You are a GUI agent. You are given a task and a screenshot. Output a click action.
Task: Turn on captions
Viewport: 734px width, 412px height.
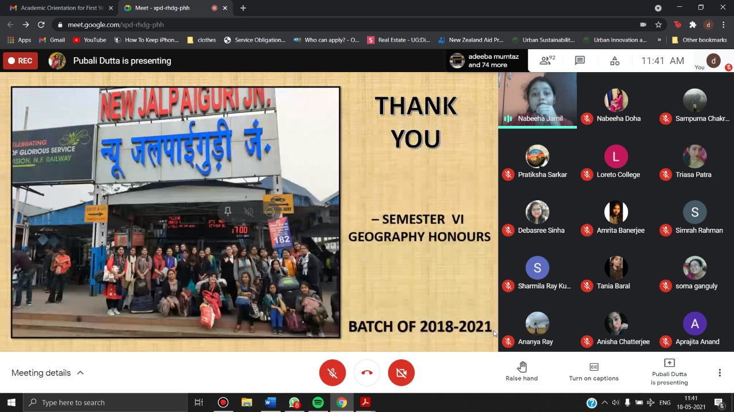click(594, 371)
